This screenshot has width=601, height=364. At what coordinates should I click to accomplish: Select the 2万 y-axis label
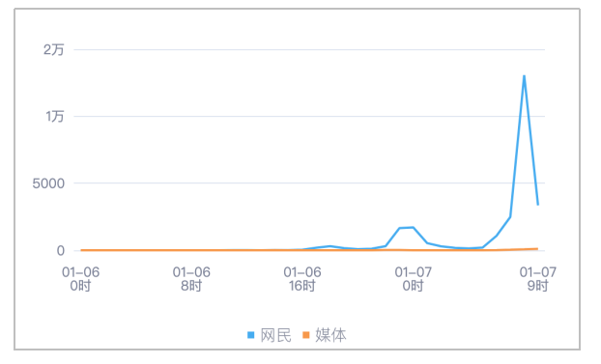54,50
